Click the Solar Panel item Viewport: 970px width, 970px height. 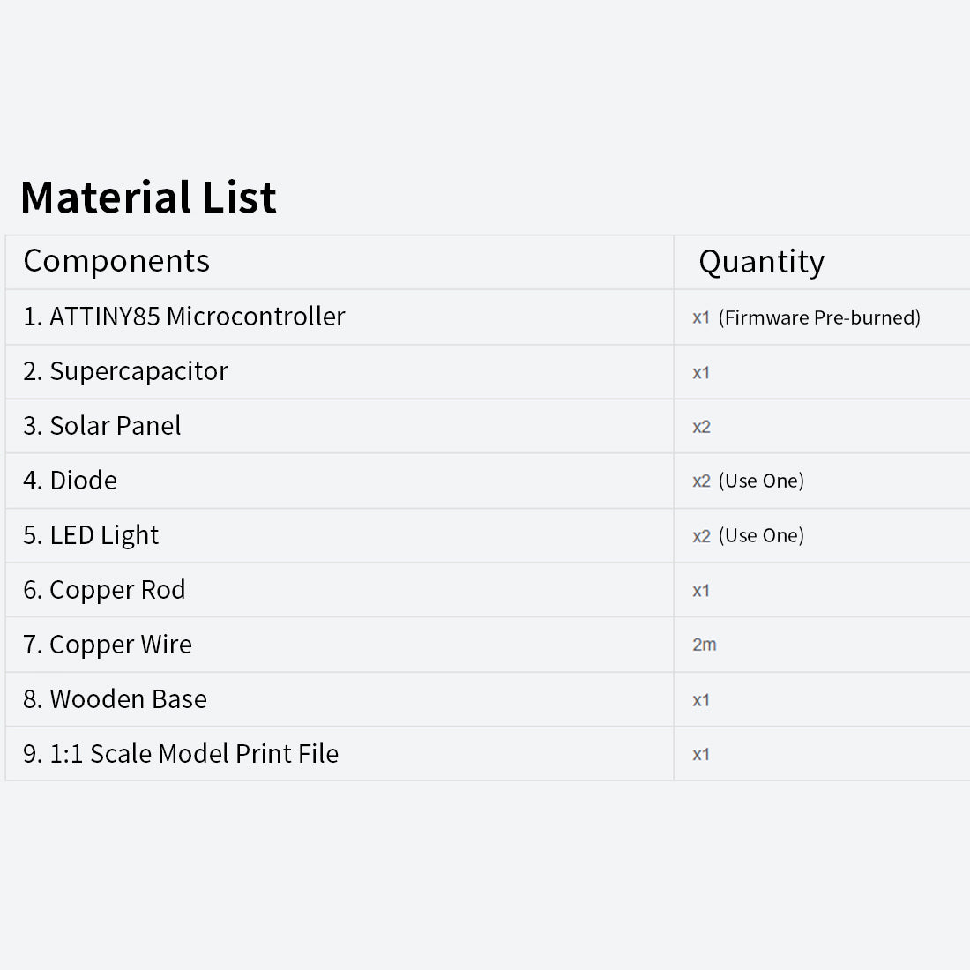click(102, 426)
